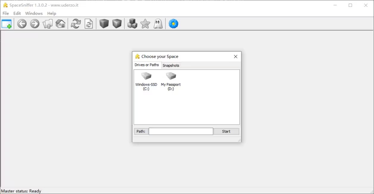This screenshot has height=194, width=374.
Task: Click the Master status: Ready text
Action: click(x=21, y=191)
